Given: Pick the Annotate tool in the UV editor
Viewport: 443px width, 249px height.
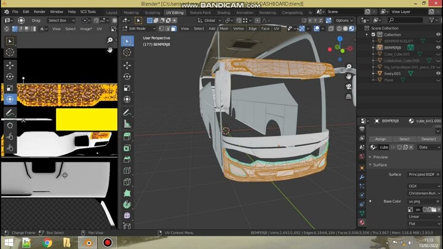Looking at the screenshot, I should click(10, 113).
